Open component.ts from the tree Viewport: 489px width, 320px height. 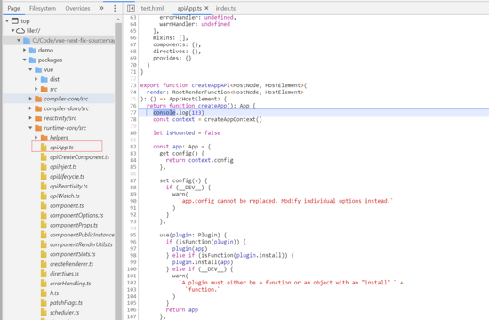tap(67, 205)
